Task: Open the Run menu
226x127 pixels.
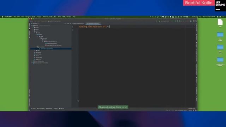Action: [55, 17]
